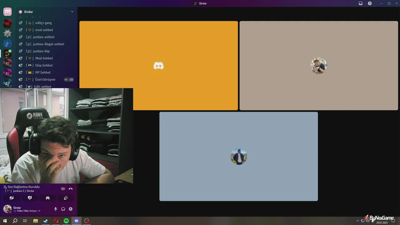Open Opera browser from the taskbar
400x225 pixels.
[56, 221]
